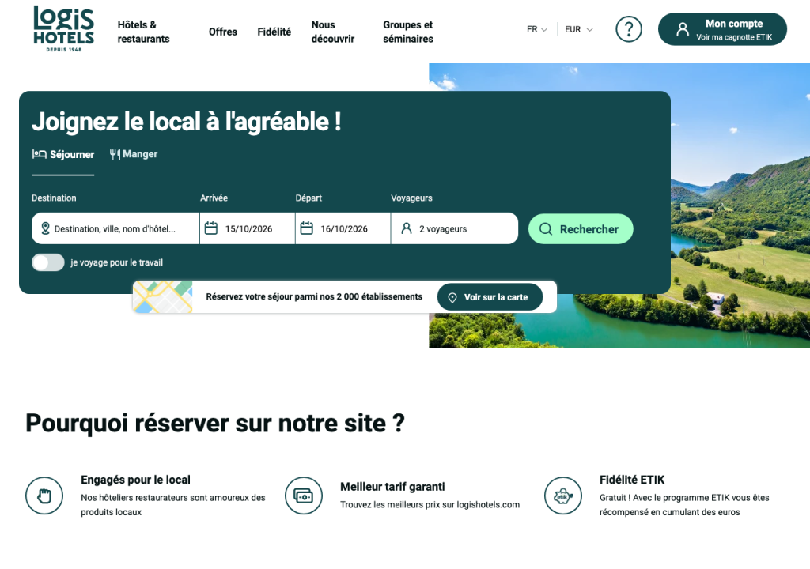Click the map thumbnail beside Réservez votre séjour
Screen dimensions: 810x569
click(x=163, y=297)
